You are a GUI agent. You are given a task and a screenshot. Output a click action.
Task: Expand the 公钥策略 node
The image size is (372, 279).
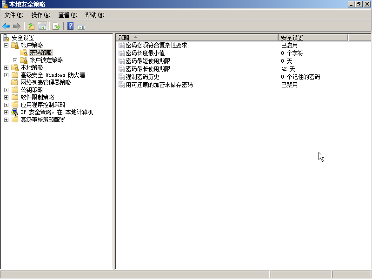pos(6,90)
